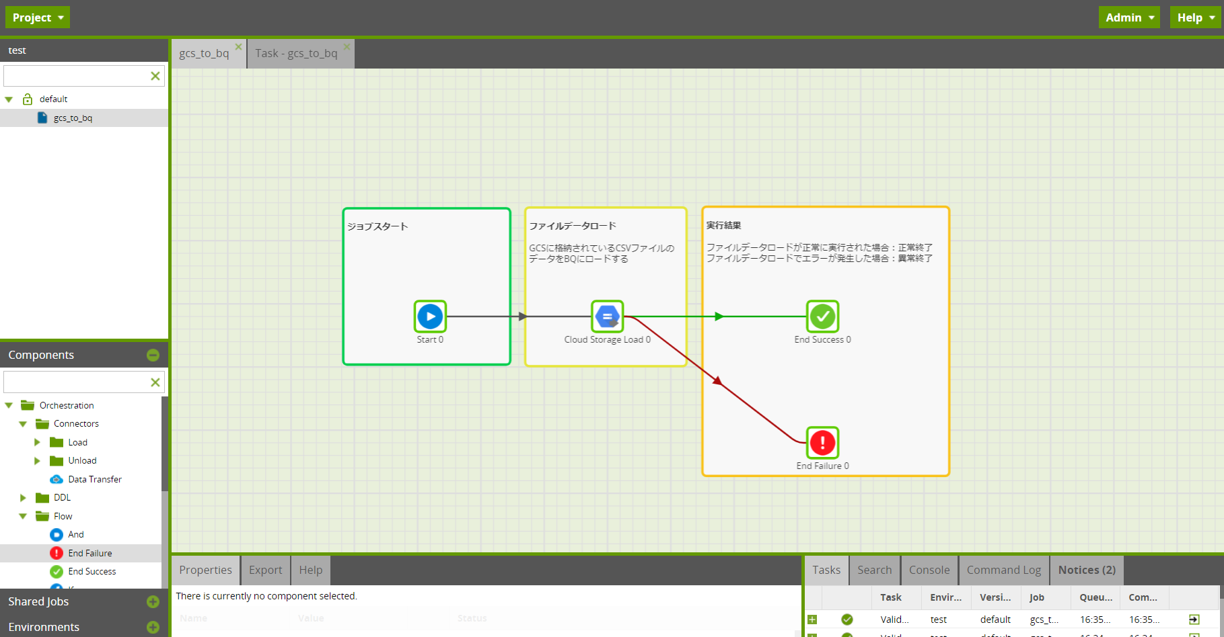Click the Shared Jobs panel header
1224x637 pixels.
coord(84,601)
